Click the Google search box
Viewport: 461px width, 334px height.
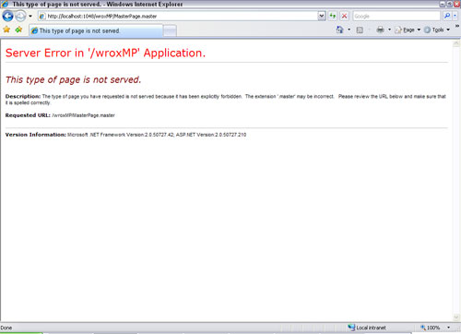point(396,16)
